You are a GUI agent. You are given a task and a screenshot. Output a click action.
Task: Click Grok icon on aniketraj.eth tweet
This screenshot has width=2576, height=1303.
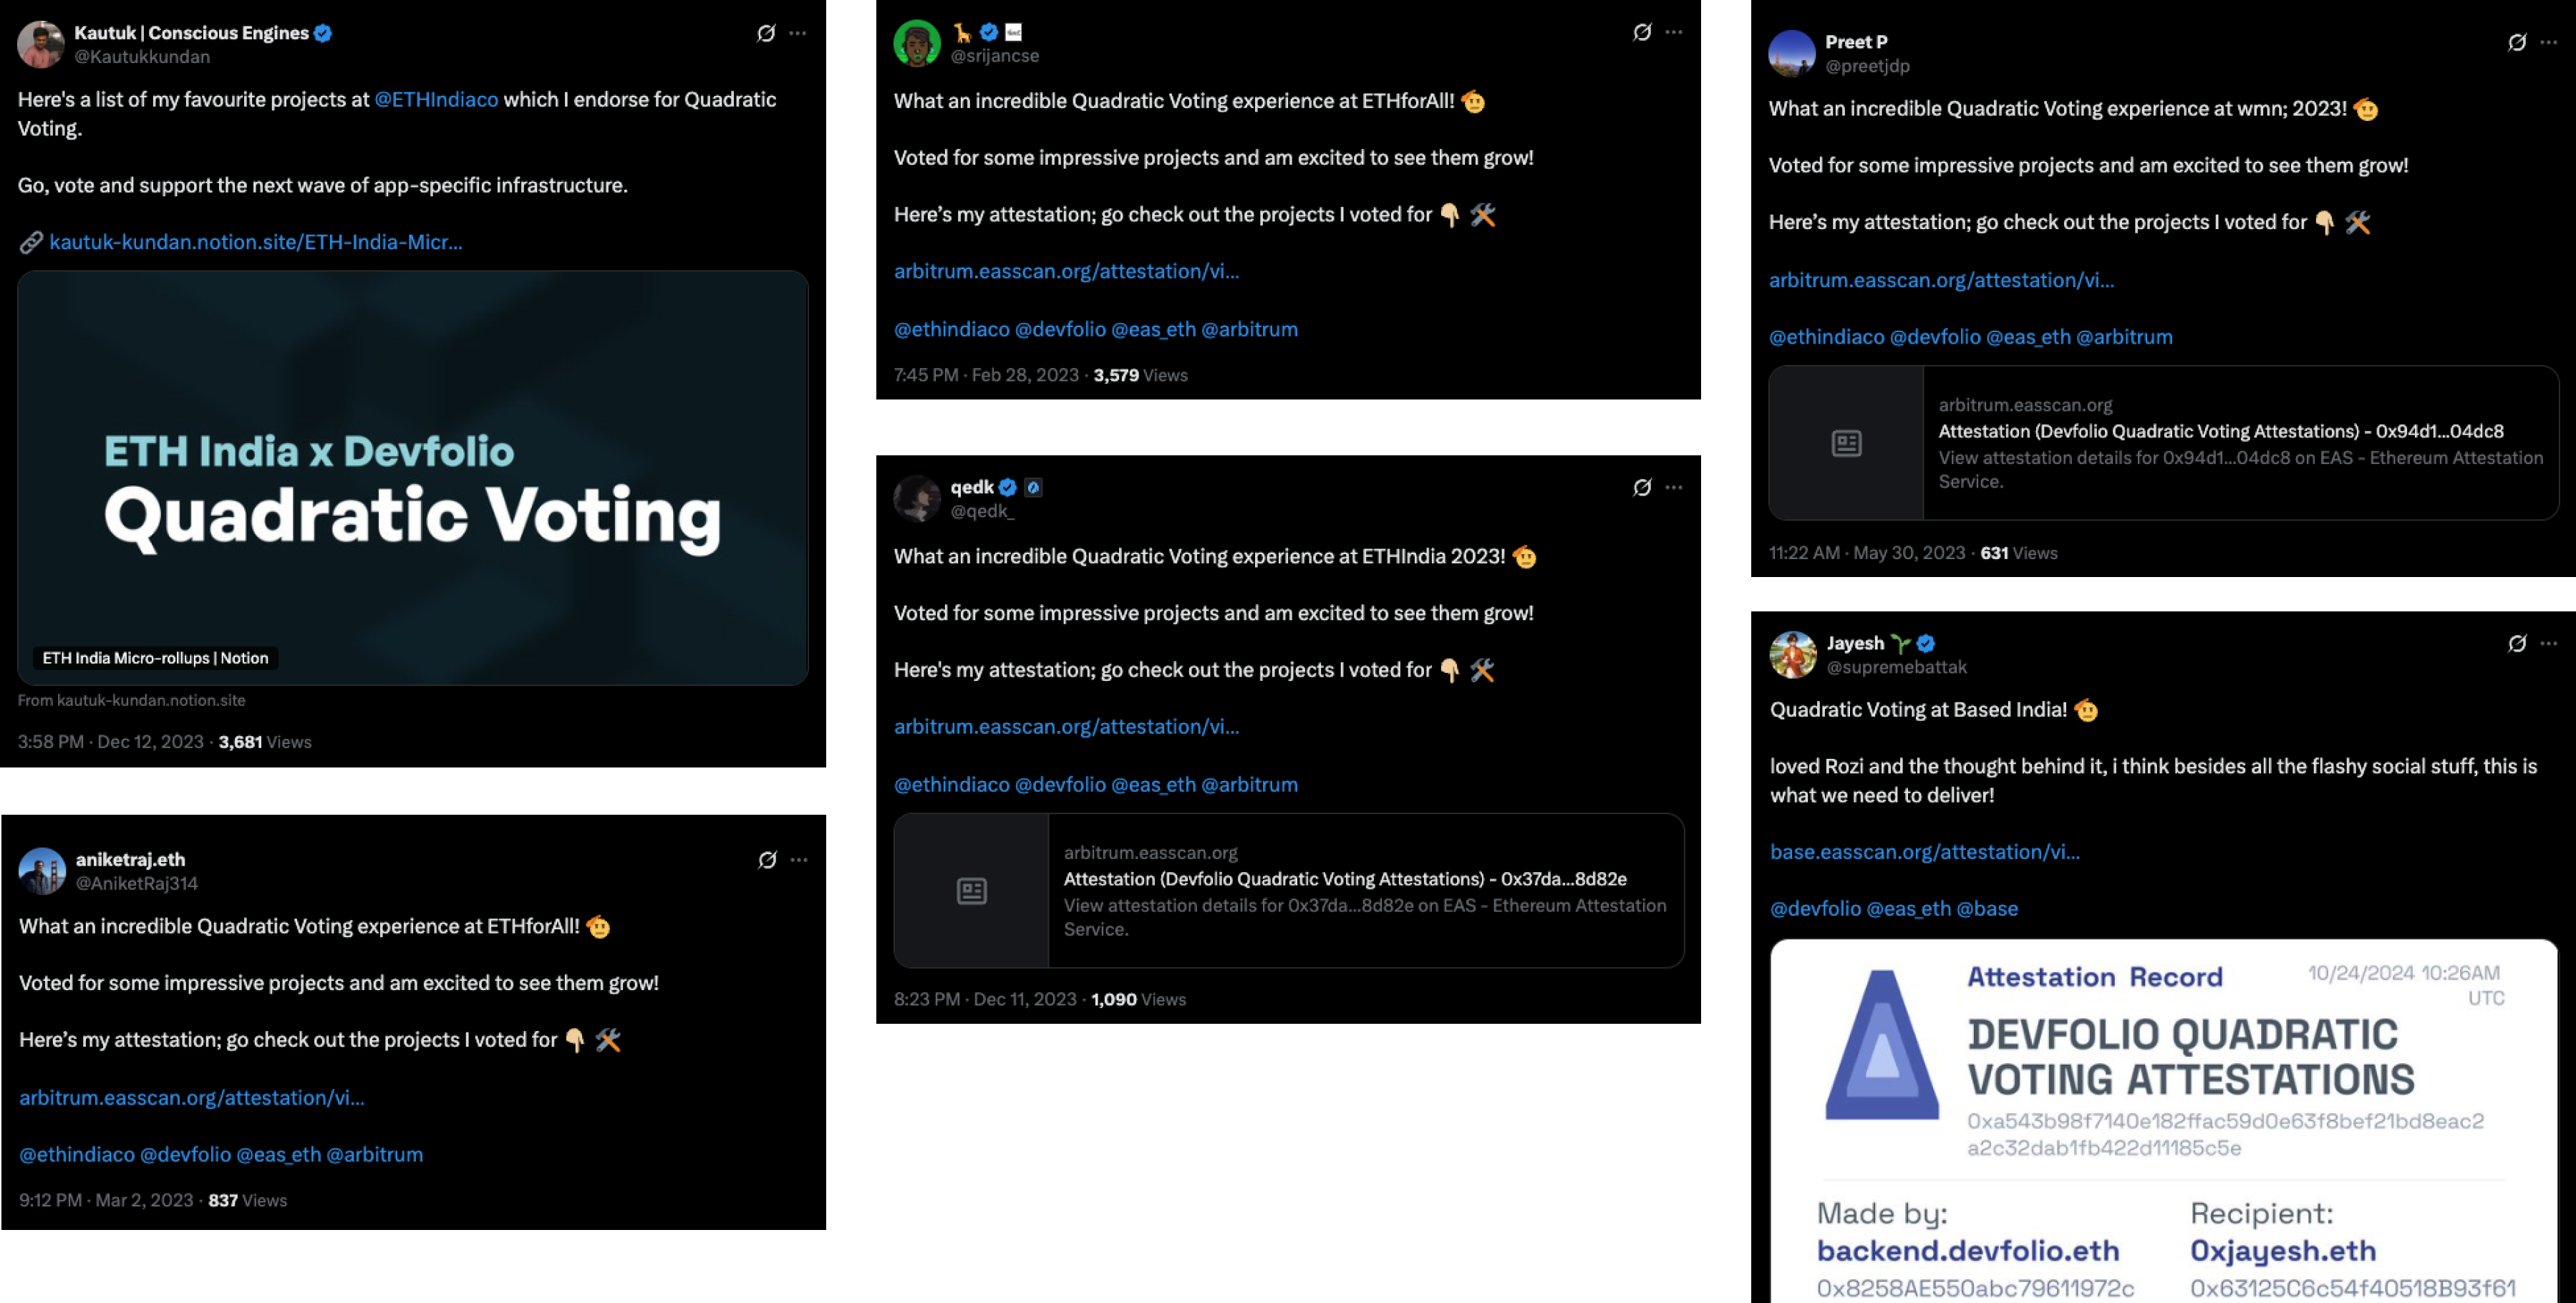click(767, 860)
